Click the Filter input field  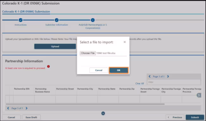(x=174, y=82)
